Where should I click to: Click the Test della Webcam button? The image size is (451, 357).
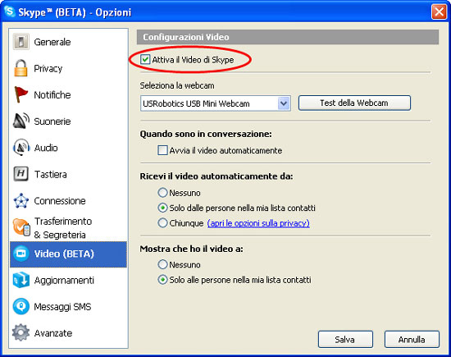click(354, 103)
